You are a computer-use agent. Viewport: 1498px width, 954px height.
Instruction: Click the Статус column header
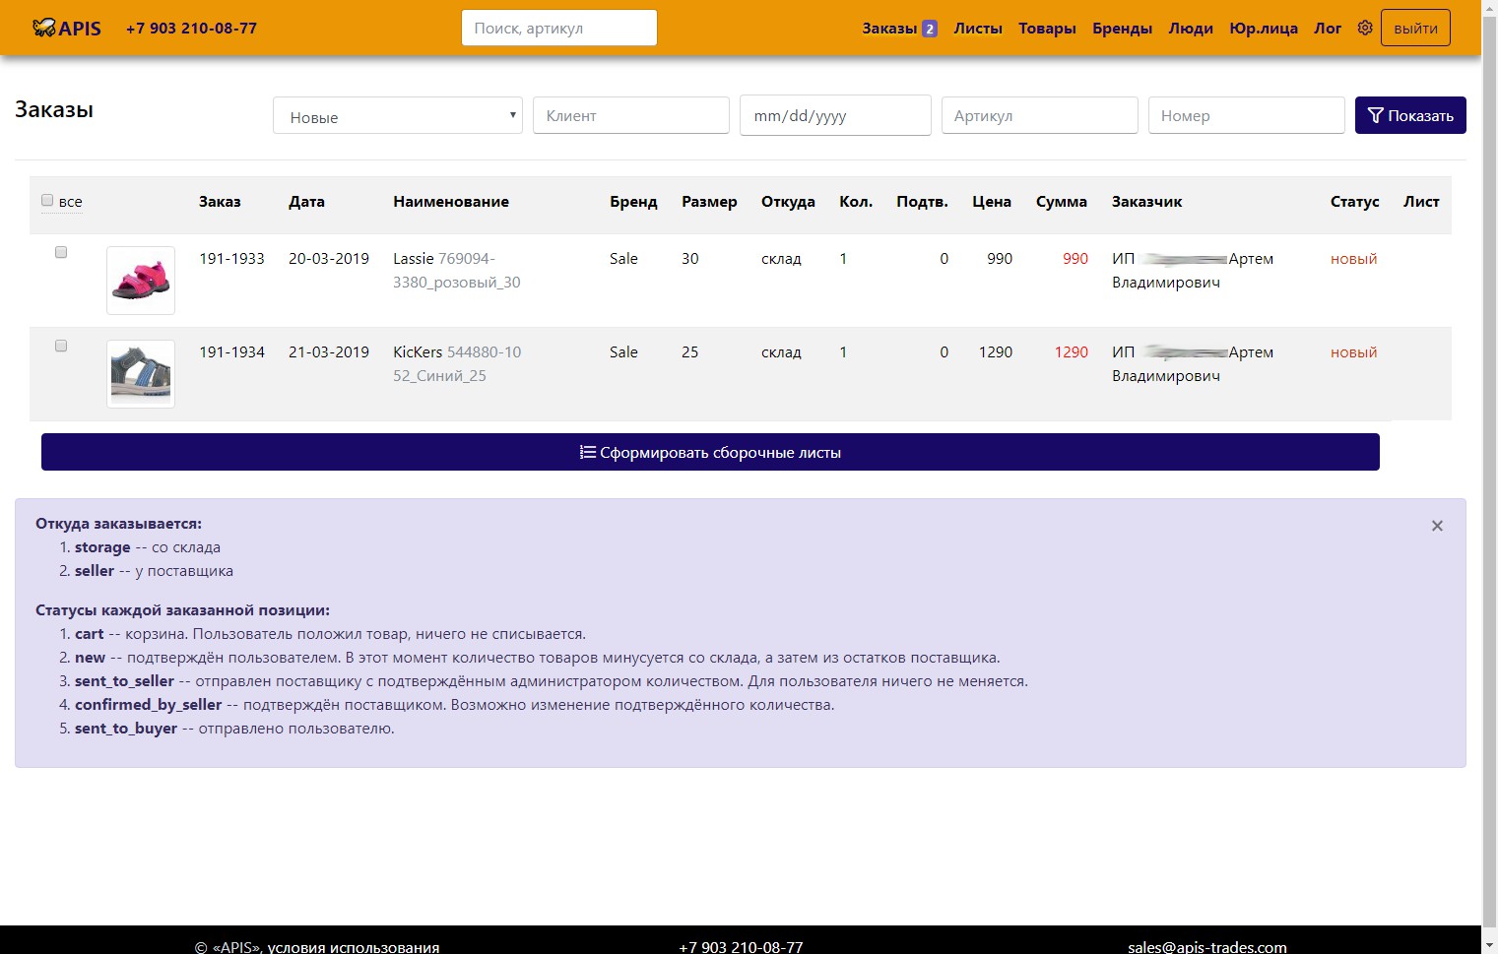[x=1355, y=202]
